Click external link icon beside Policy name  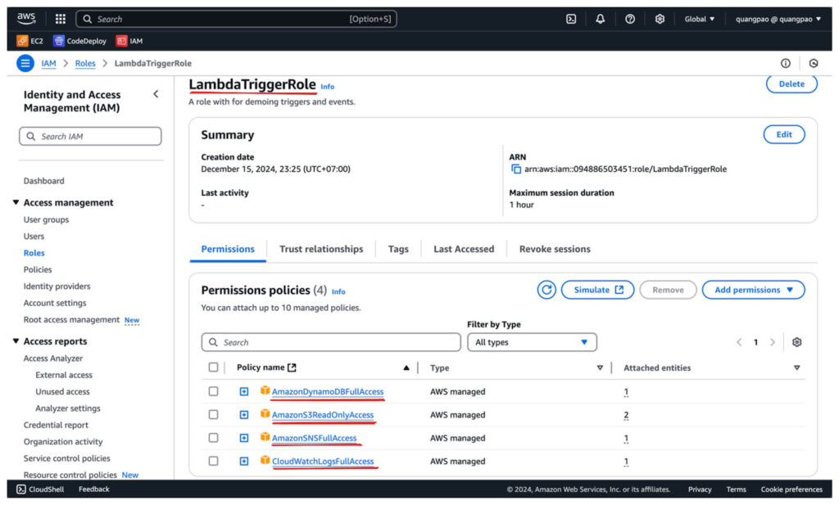click(292, 367)
